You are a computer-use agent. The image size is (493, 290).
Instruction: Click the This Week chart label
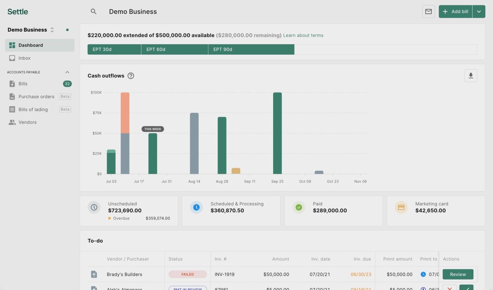point(153,129)
